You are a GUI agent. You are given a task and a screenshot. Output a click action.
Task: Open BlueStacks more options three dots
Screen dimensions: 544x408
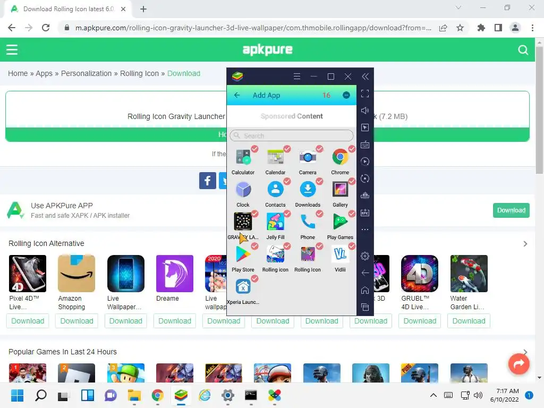tap(365, 229)
